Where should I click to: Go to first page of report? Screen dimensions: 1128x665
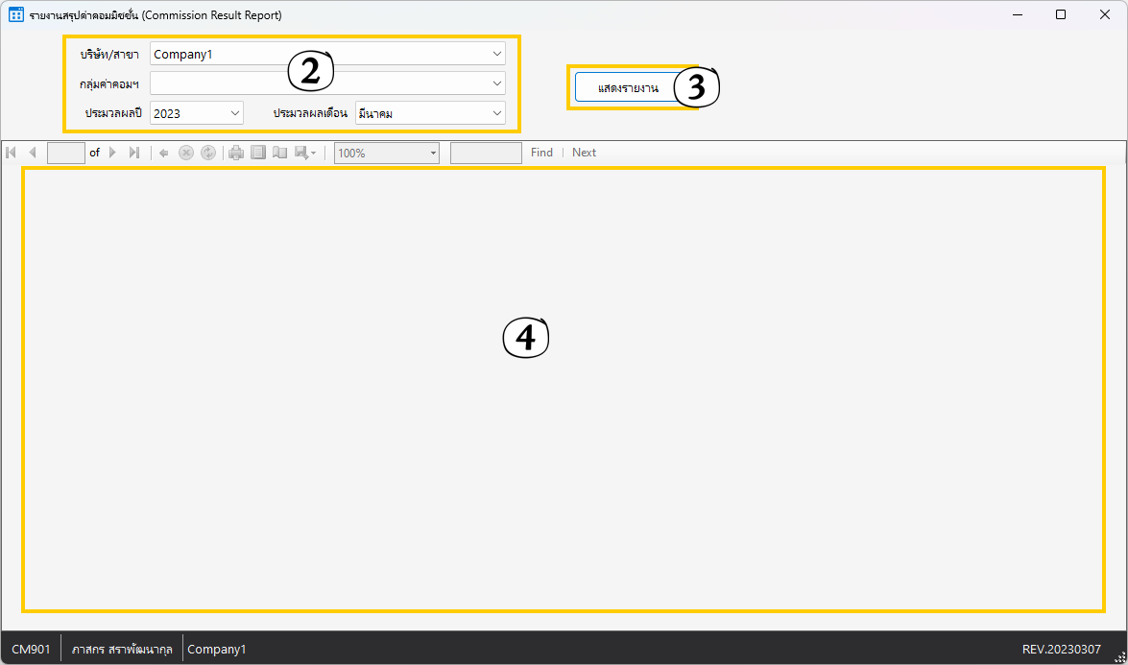tap(12, 153)
